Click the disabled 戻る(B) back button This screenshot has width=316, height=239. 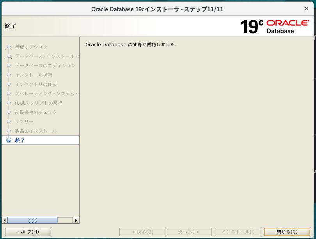142,232
